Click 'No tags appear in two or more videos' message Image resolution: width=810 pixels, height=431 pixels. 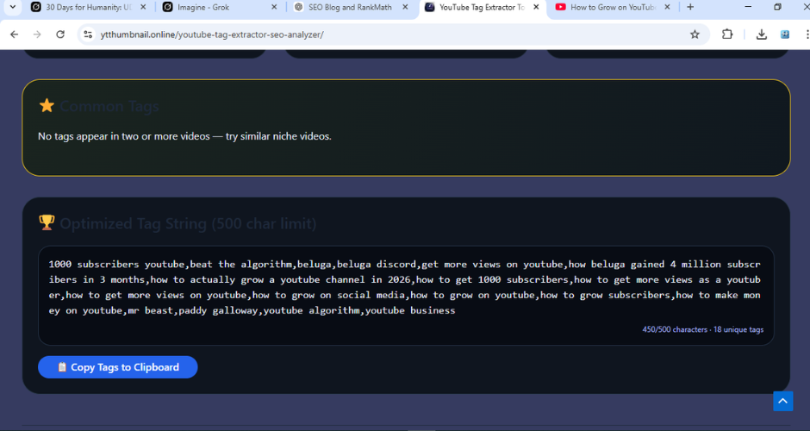[185, 136]
